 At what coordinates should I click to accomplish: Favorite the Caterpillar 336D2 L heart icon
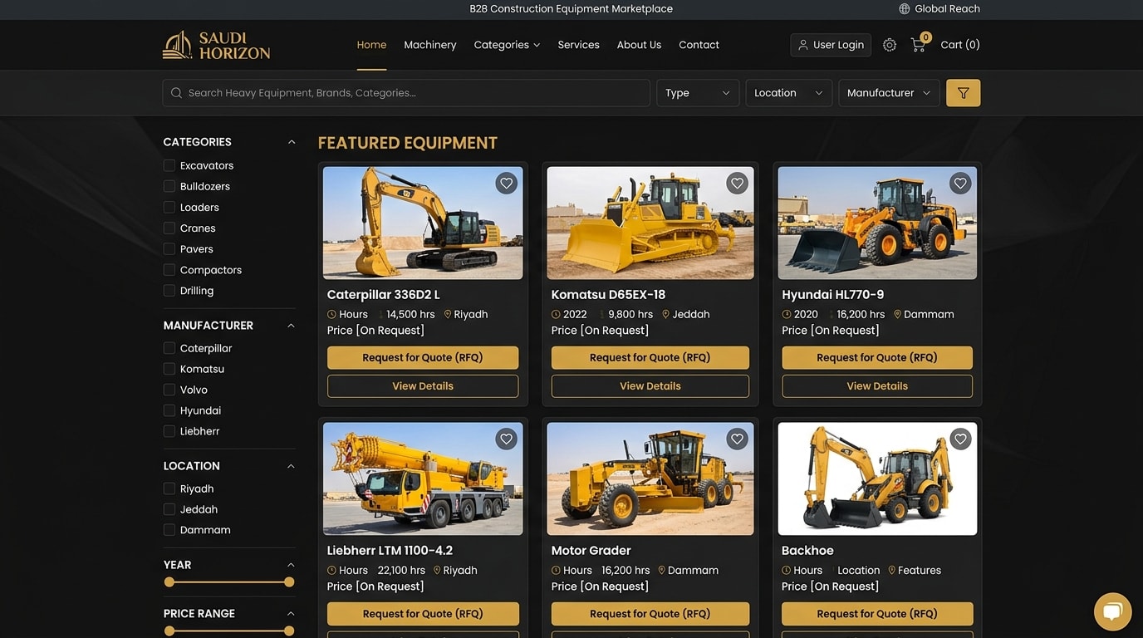coord(506,184)
